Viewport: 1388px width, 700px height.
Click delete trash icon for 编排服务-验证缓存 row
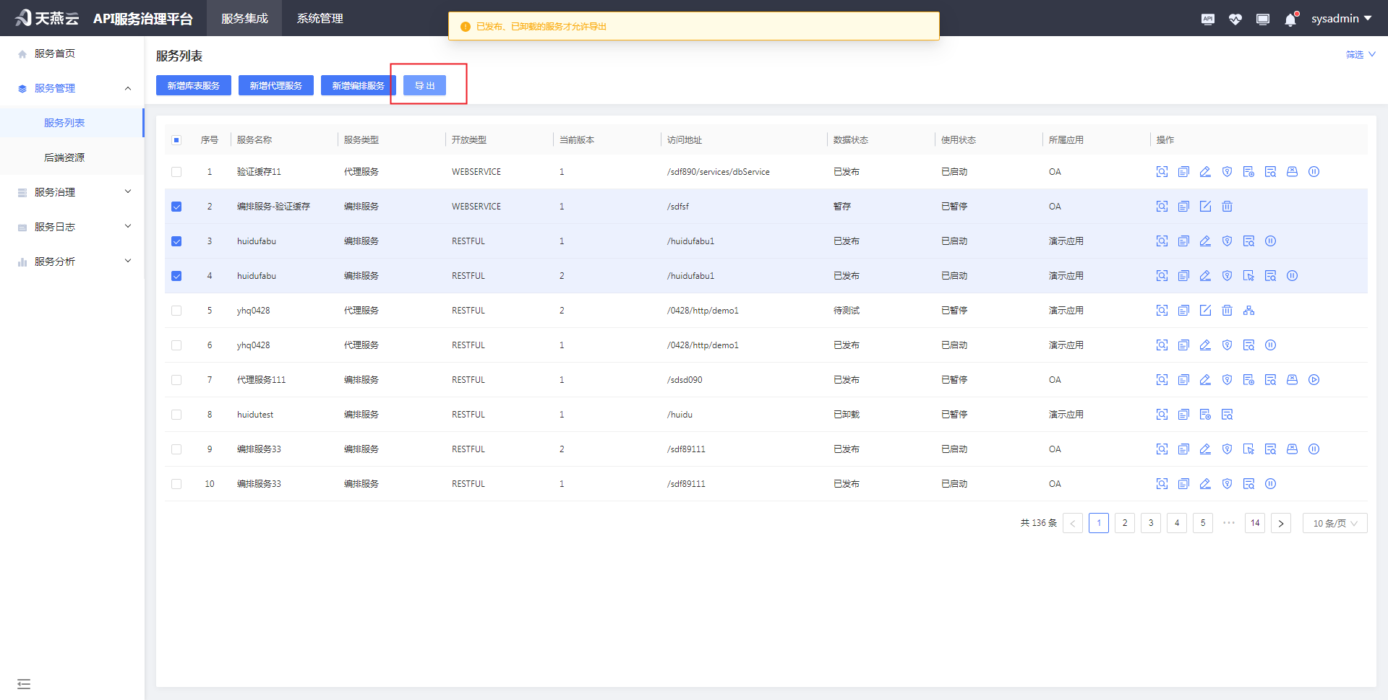coord(1227,207)
